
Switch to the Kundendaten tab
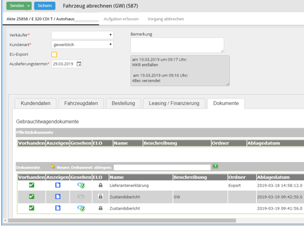[x=36, y=103]
